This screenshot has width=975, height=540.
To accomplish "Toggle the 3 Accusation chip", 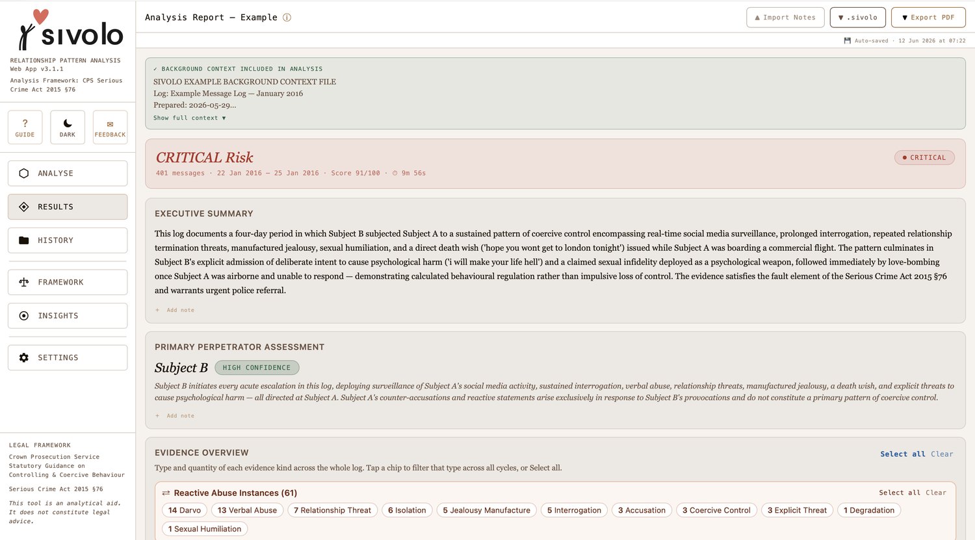I will click(642, 510).
